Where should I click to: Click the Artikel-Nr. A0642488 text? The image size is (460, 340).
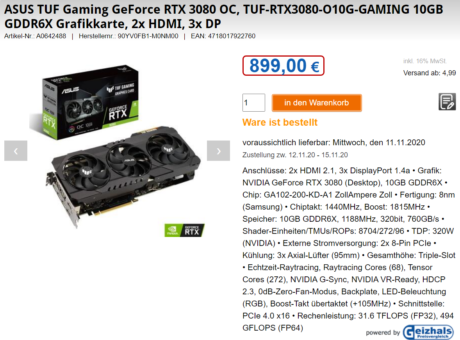click(x=35, y=36)
